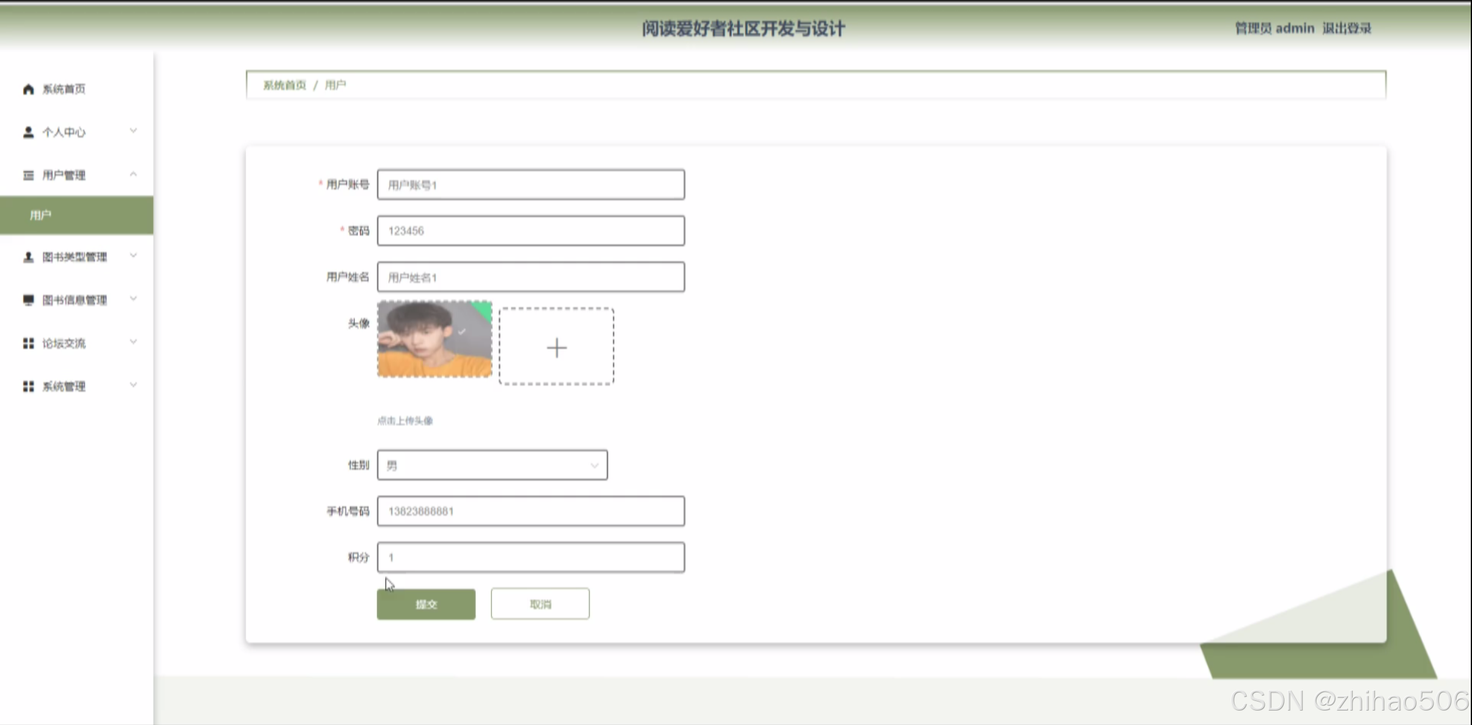
Task: Click the plus icon to upload avatar
Action: [556, 348]
